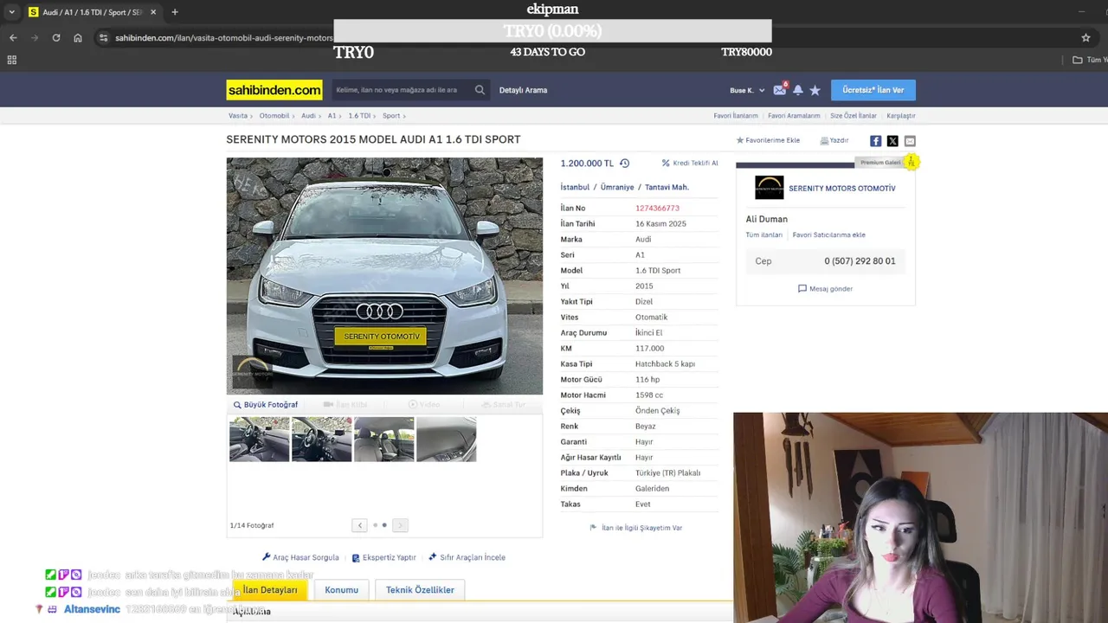
Task: Open Vasıta breadcrumb category
Action: click(238, 116)
